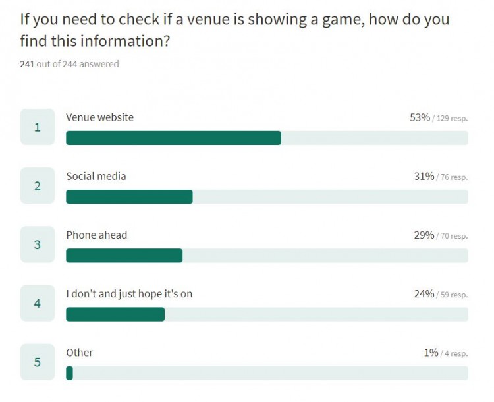494x402 pixels.
Task: Click the "31% / 76 resp." count
Action: [x=440, y=177]
